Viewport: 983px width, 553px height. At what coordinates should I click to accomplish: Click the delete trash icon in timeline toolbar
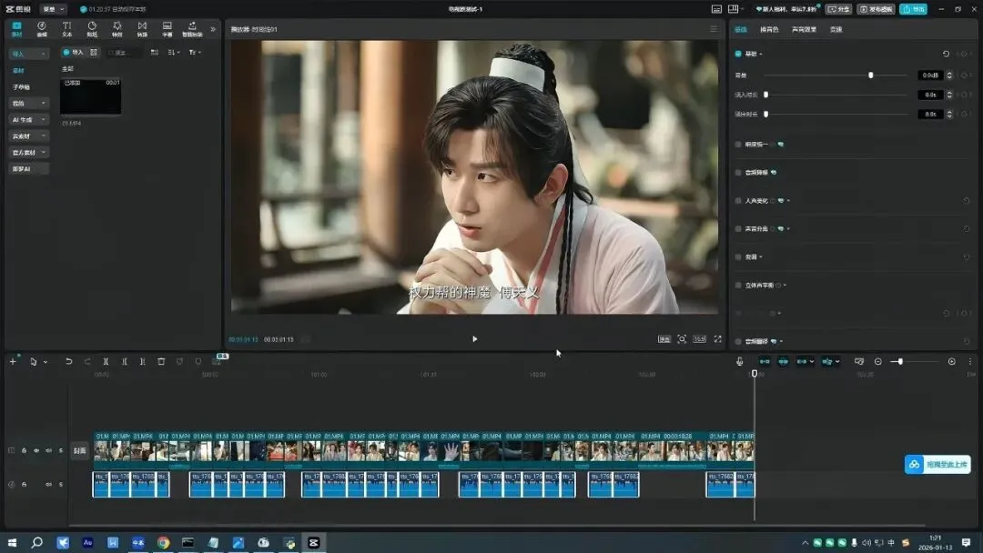pyautogui.click(x=161, y=361)
